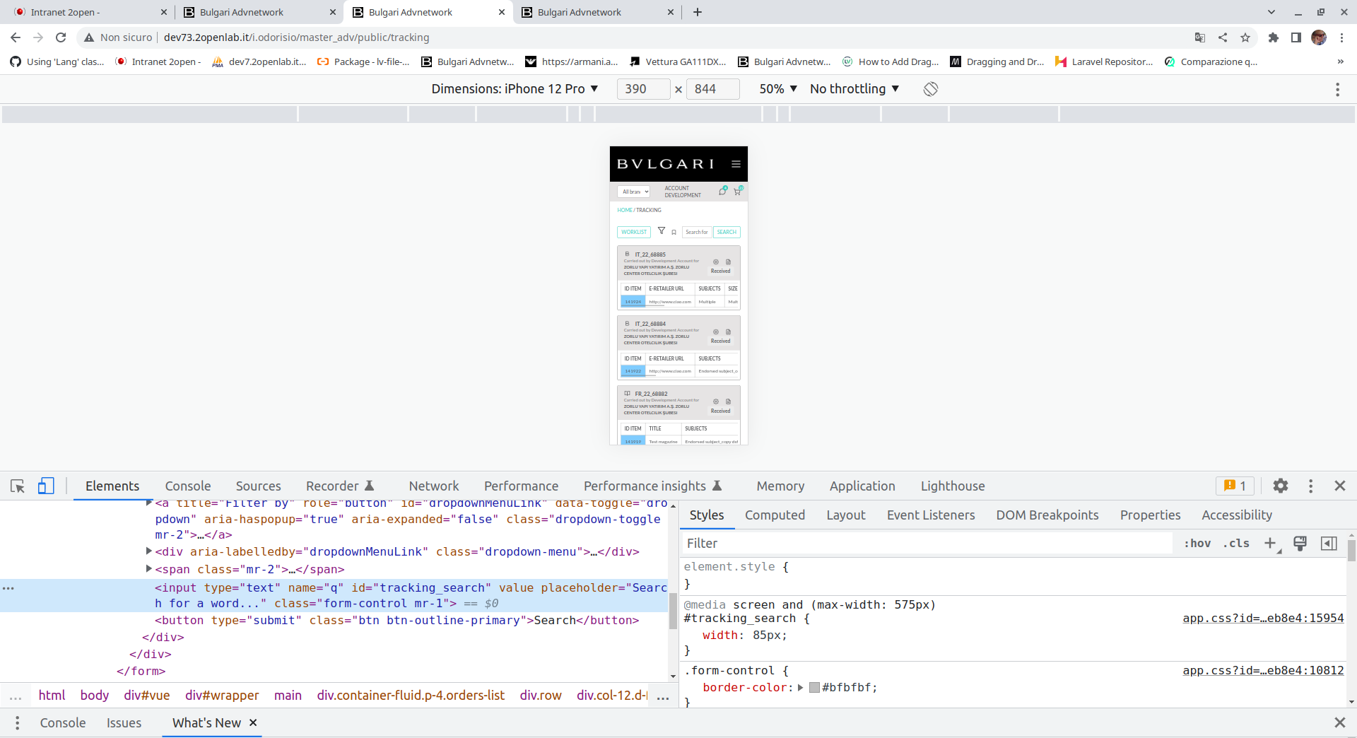Open the All brands dropdown in the page
1357x738 pixels.
(635, 192)
